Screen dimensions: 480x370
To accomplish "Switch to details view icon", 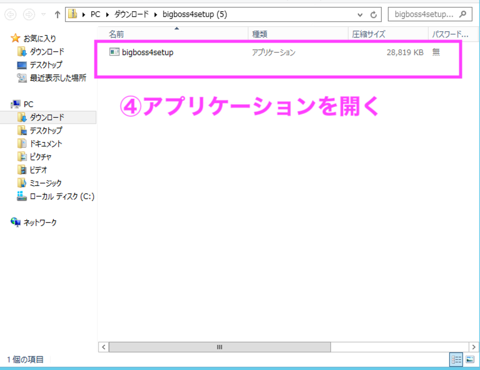I will pos(456,359).
